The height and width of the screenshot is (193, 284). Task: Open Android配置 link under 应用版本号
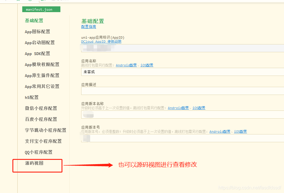click(x=220, y=132)
